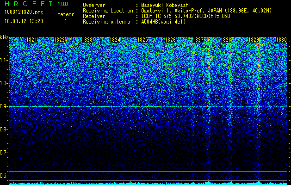
Task: Click the 1326 time label
Action: [x=170, y=40]
